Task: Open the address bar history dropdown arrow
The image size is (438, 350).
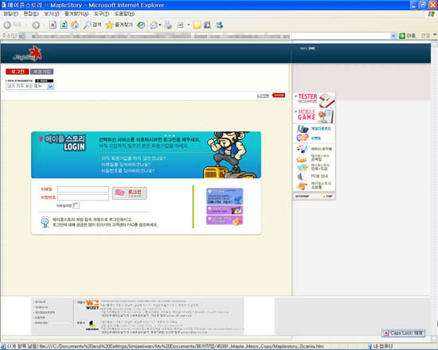Action: click(393, 36)
